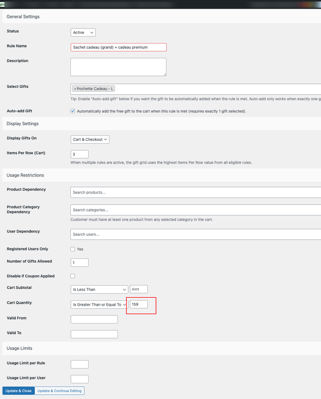Click the Number of Gifts Allowed field
Image resolution: width=321 pixels, height=399 pixels.
click(80, 263)
